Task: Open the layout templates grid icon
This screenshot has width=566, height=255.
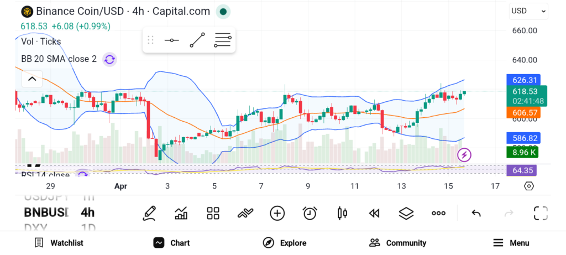Action: pos(213,213)
